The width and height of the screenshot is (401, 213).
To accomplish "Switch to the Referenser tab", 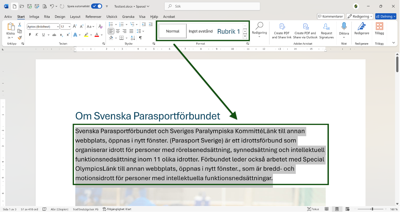I will click(x=94, y=17).
